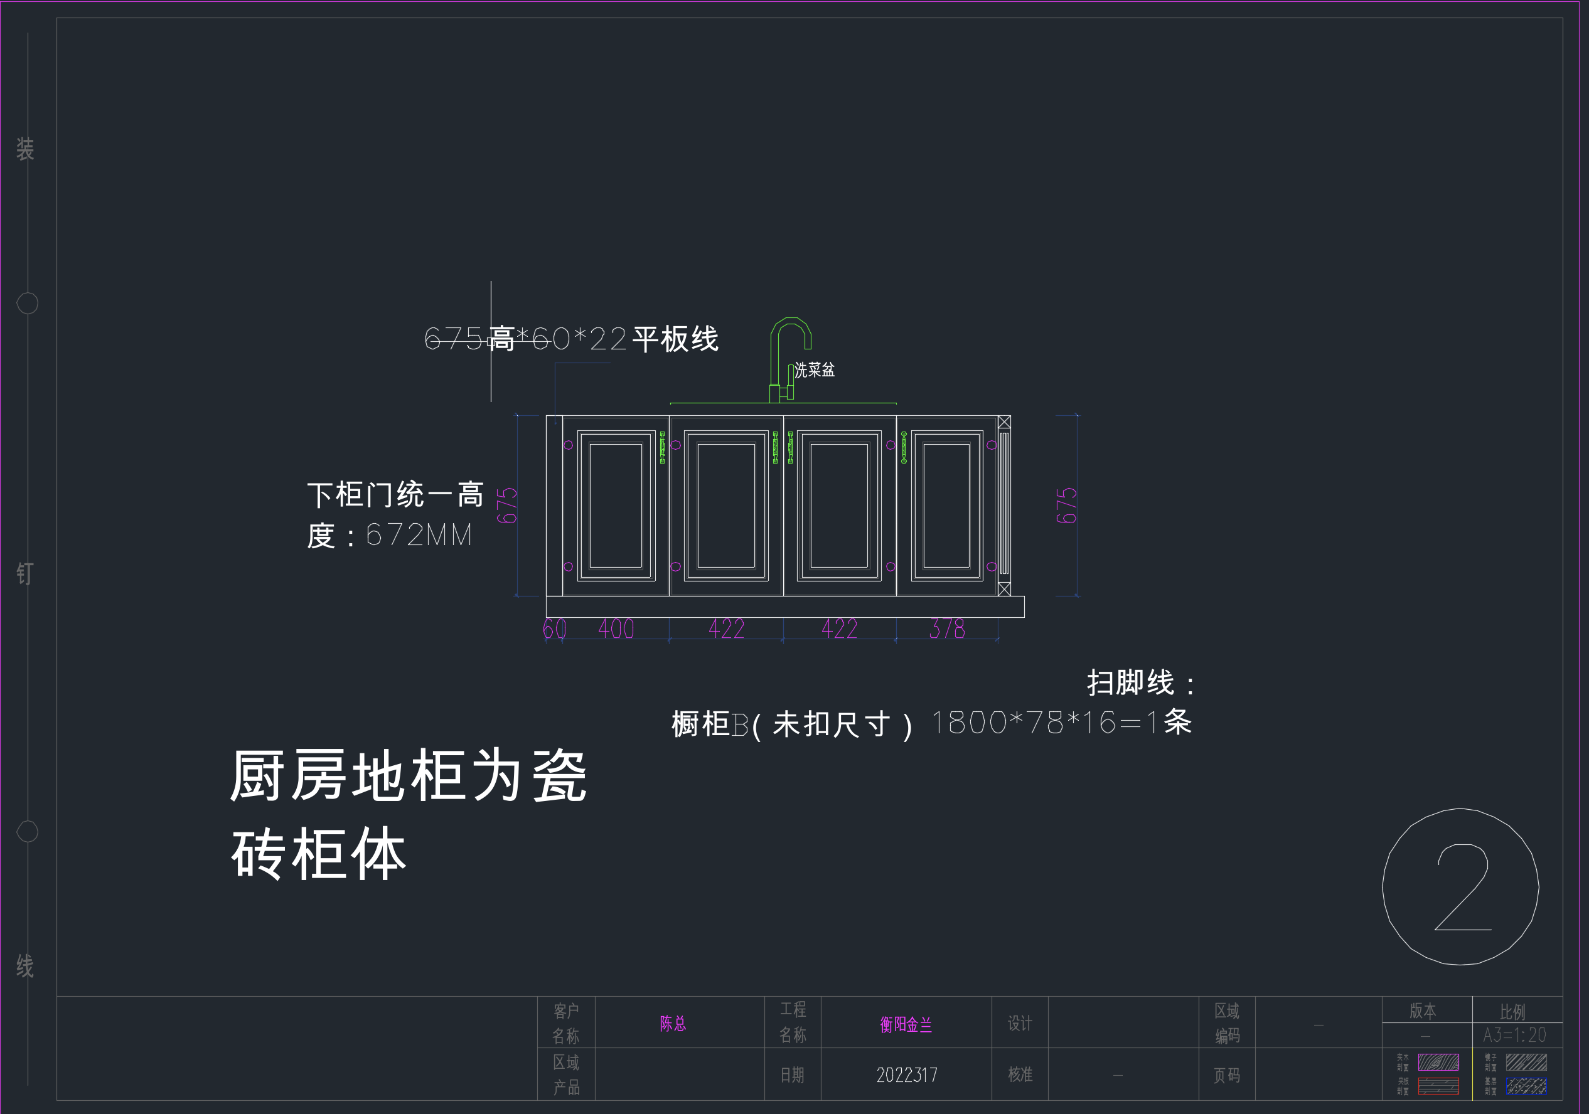
Task: Click the 实木剖面 legend label
Action: (1402, 1062)
